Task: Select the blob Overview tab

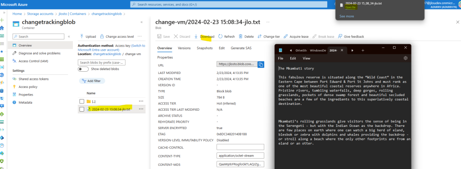Action: (x=165, y=48)
